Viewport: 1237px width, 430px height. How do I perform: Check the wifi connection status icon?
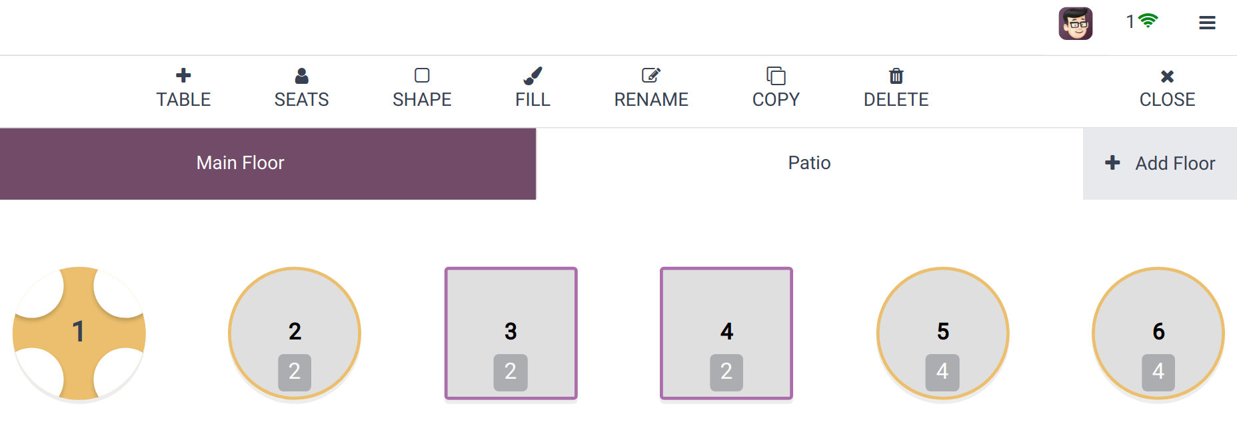coord(1146,22)
